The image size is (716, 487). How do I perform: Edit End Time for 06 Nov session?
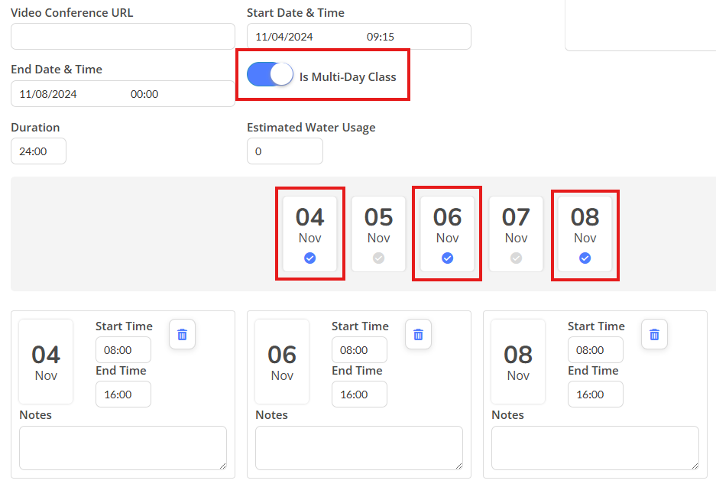pyautogui.click(x=359, y=394)
